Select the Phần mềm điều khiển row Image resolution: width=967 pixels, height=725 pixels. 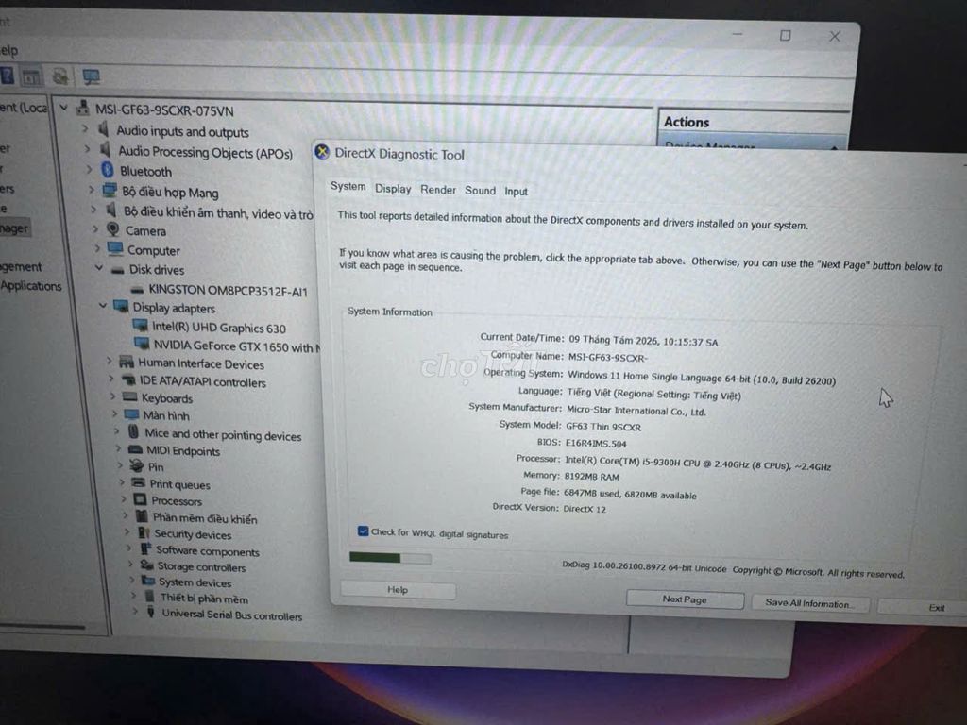pyautogui.click(x=205, y=518)
